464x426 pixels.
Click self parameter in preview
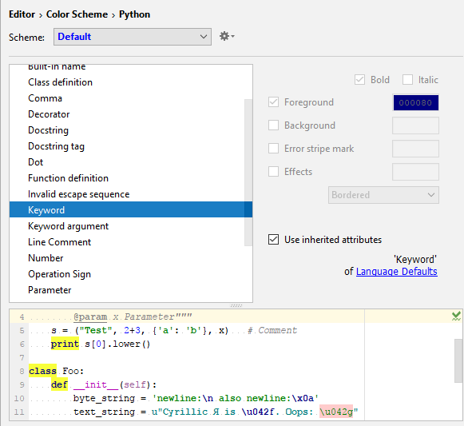(135, 384)
